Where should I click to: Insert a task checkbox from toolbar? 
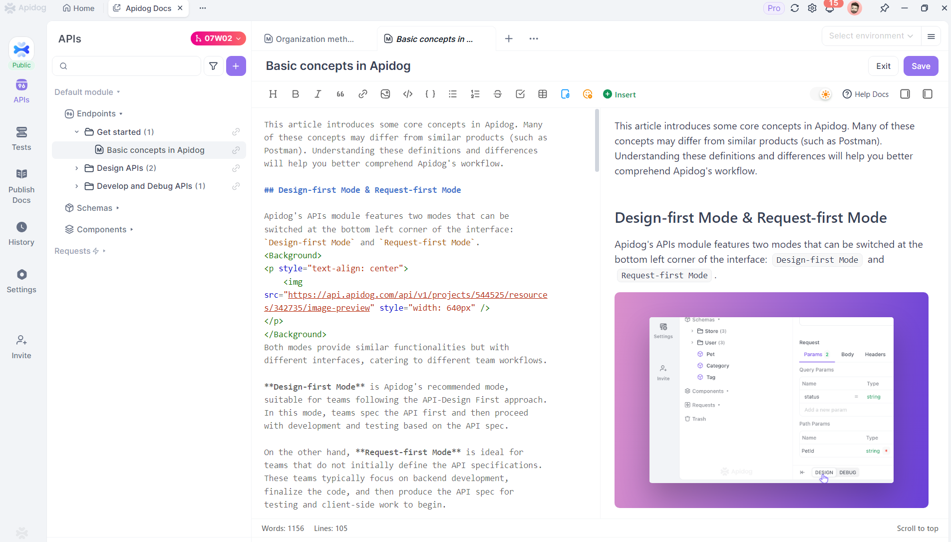[x=520, y=94]
